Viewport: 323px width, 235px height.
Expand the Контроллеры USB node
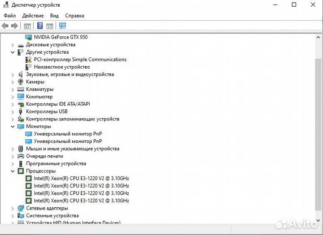(13, 112)
